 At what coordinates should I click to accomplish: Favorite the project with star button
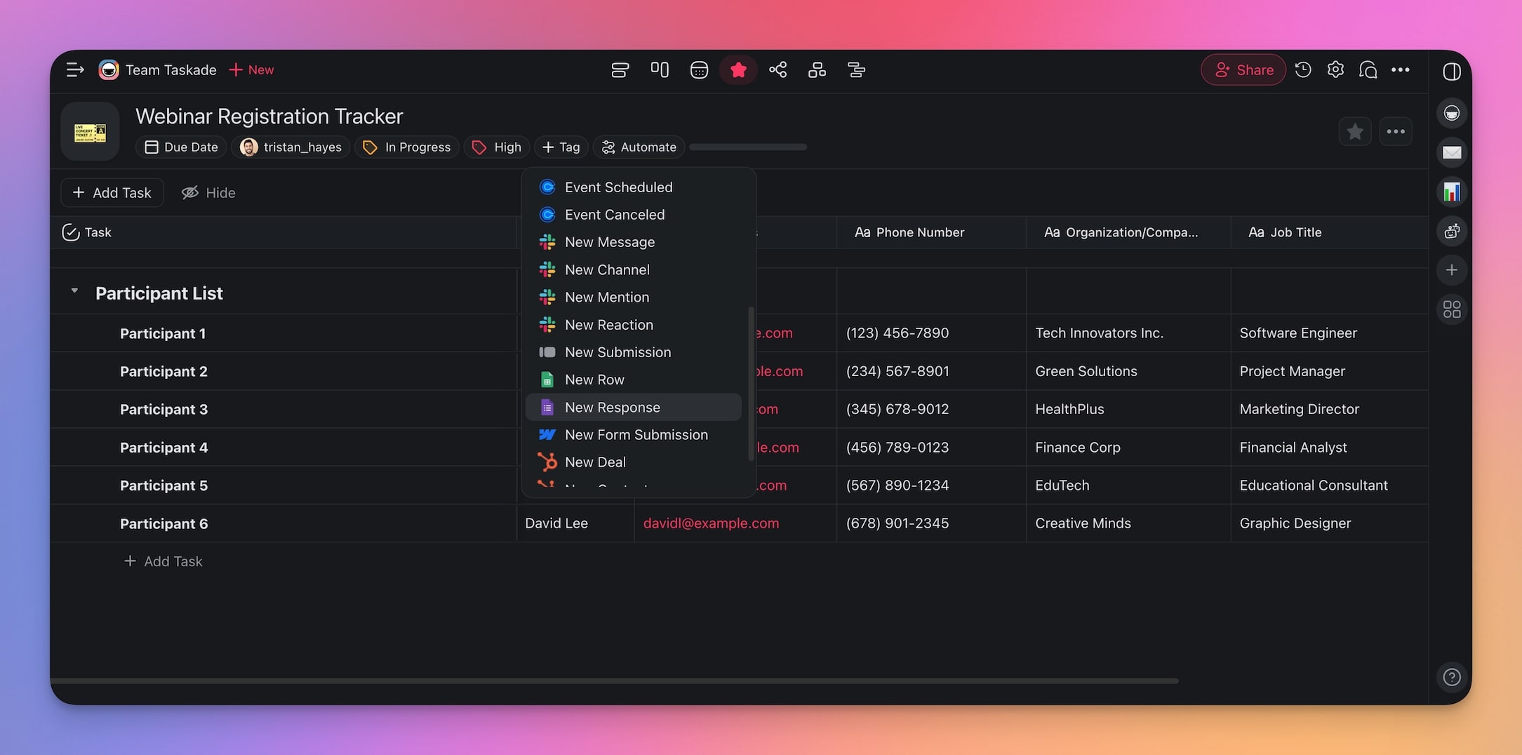point(1354,131)
